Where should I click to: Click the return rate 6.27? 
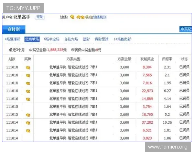pos(167,91)
